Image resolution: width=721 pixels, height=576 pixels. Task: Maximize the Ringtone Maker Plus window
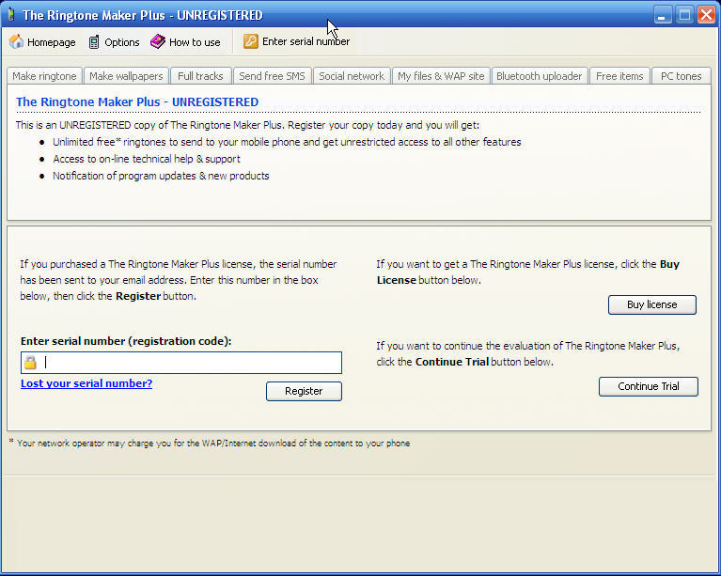click(684, 15)
